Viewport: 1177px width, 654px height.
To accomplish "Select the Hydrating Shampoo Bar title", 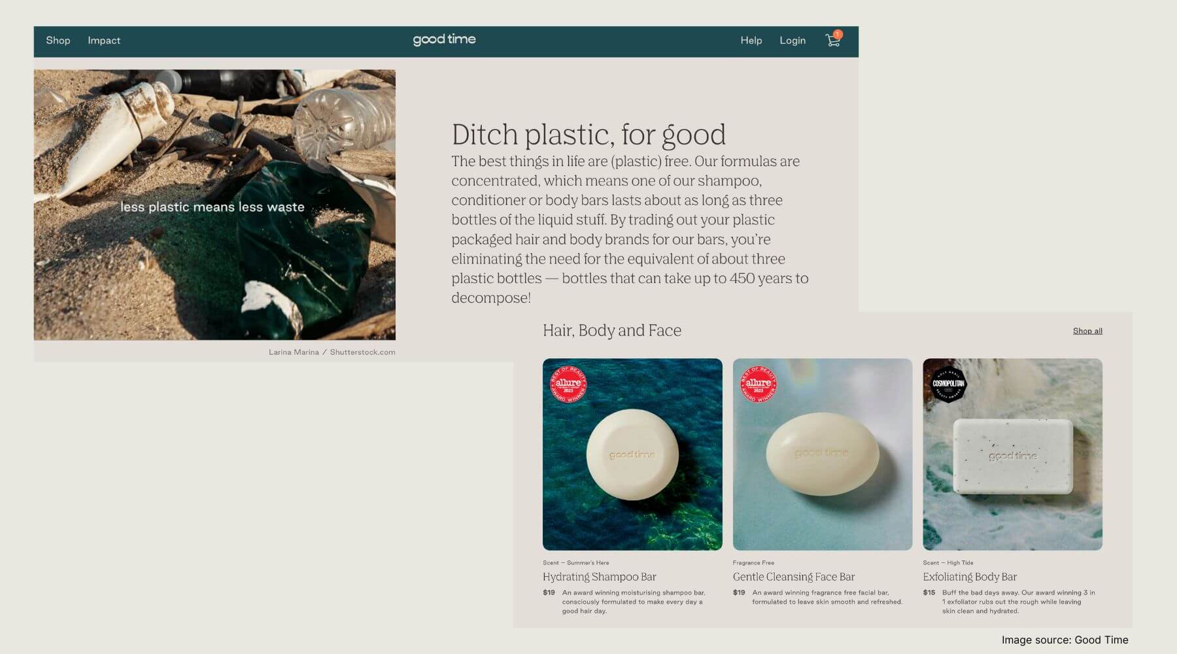I will click(x=600, y=577).
